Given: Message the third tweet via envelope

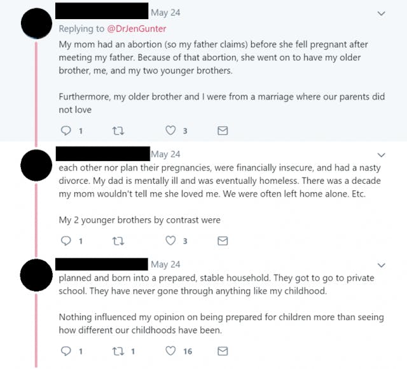Looking at the screenshot, I should click(x=223, y=351).
